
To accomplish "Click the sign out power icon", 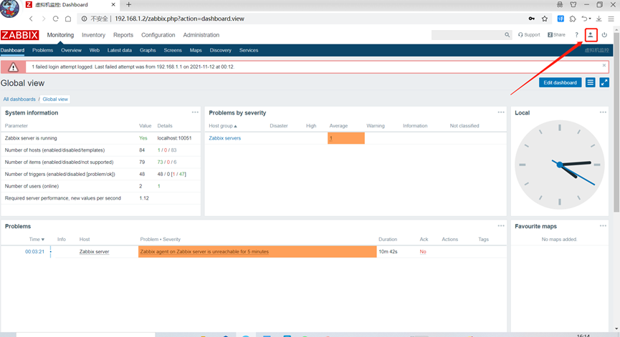I will coord(604,35).
